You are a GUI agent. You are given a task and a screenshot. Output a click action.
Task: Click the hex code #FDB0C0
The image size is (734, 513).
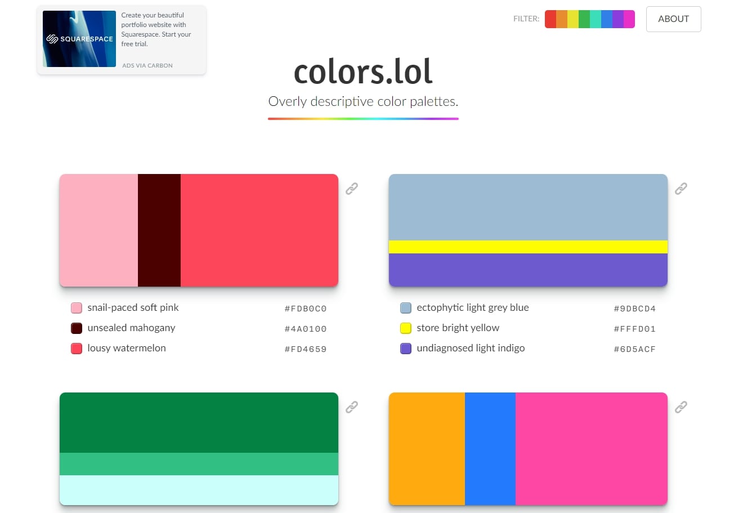(x=306, y=309)
